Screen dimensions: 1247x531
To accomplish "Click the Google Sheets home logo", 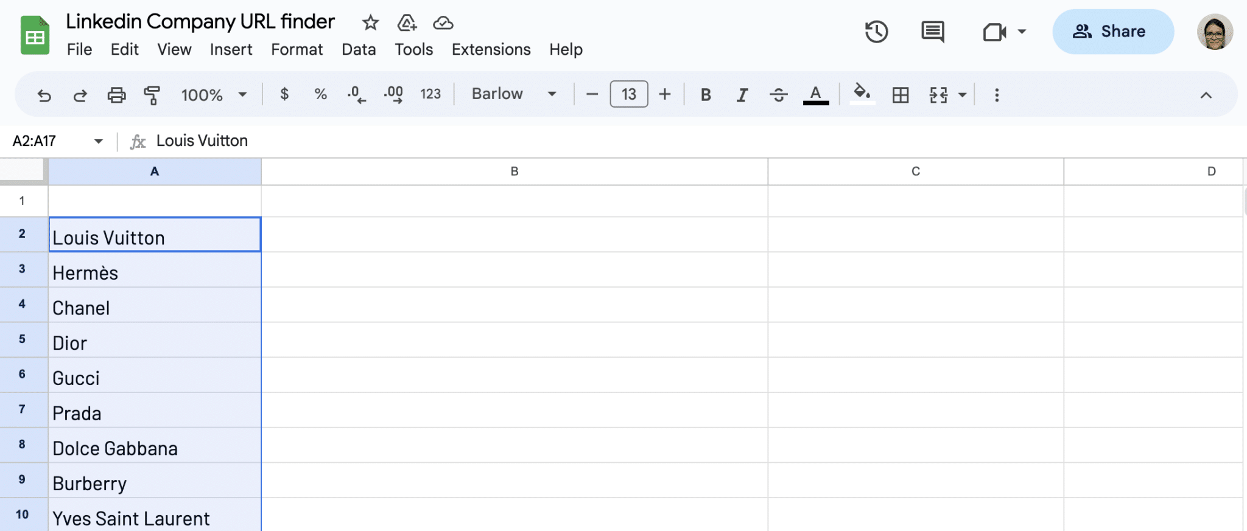I will (x=35, y=35).
